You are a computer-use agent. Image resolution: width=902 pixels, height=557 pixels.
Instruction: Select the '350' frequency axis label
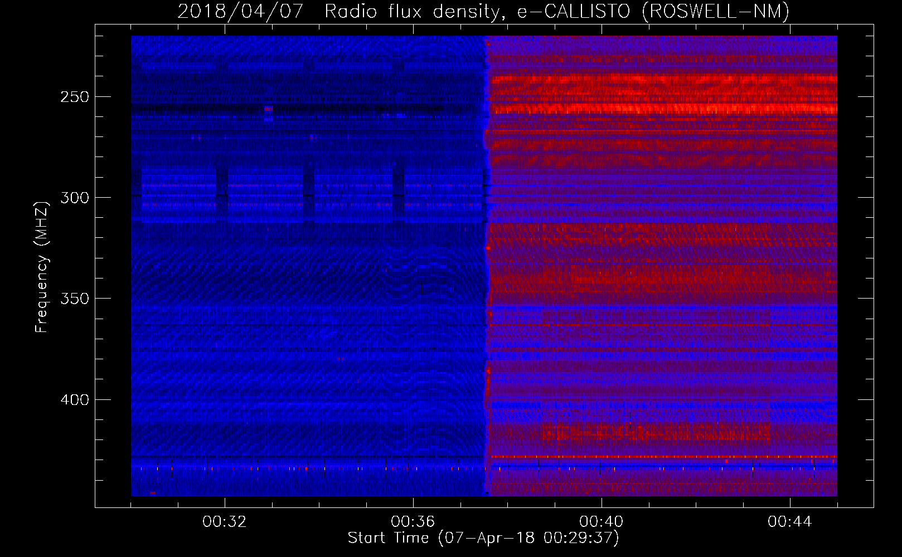(x=75, y=299)
